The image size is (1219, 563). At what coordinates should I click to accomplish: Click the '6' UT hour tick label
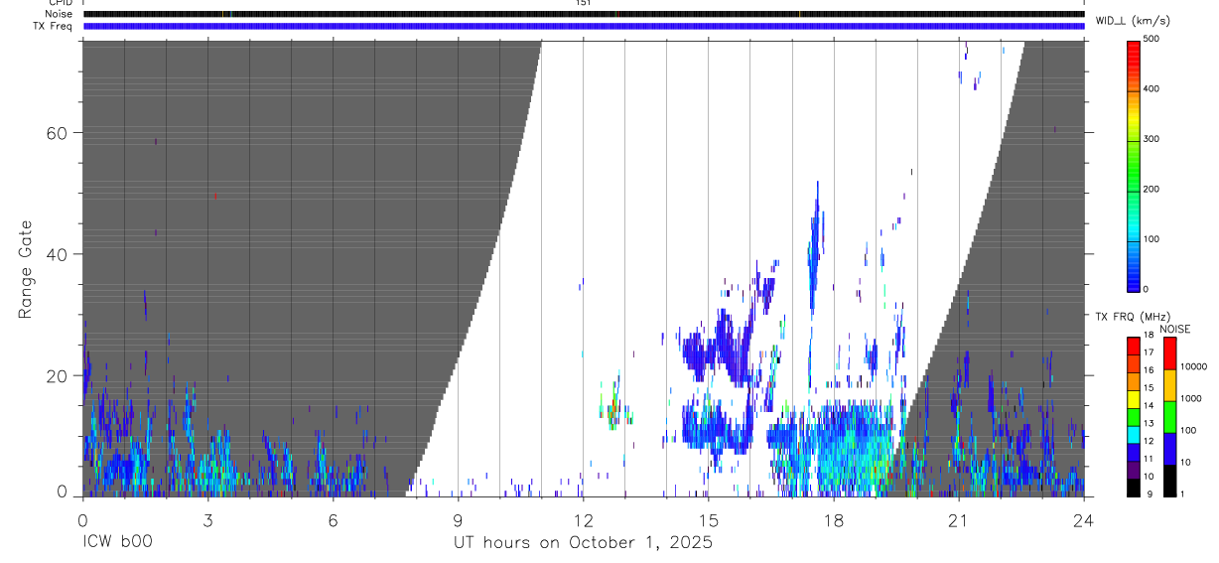333,519
